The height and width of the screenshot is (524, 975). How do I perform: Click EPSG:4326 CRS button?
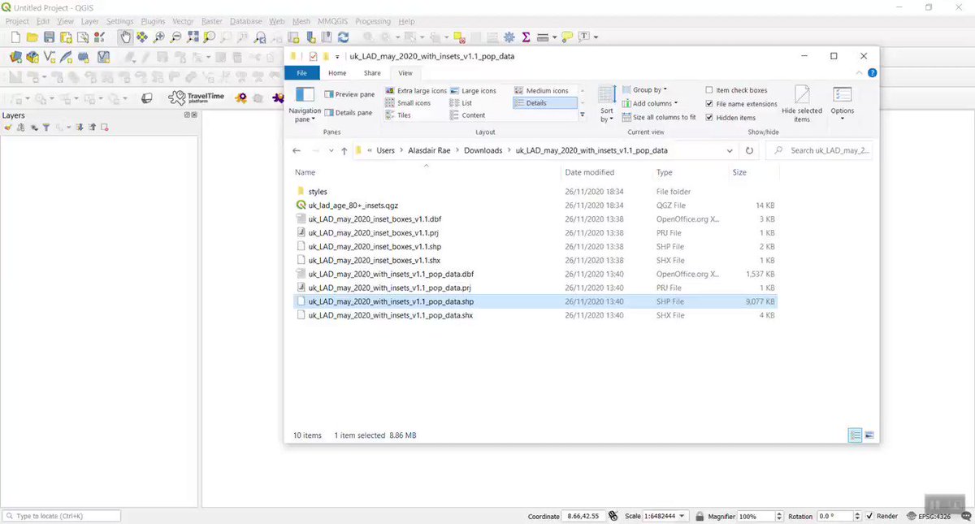click(930, 517)
